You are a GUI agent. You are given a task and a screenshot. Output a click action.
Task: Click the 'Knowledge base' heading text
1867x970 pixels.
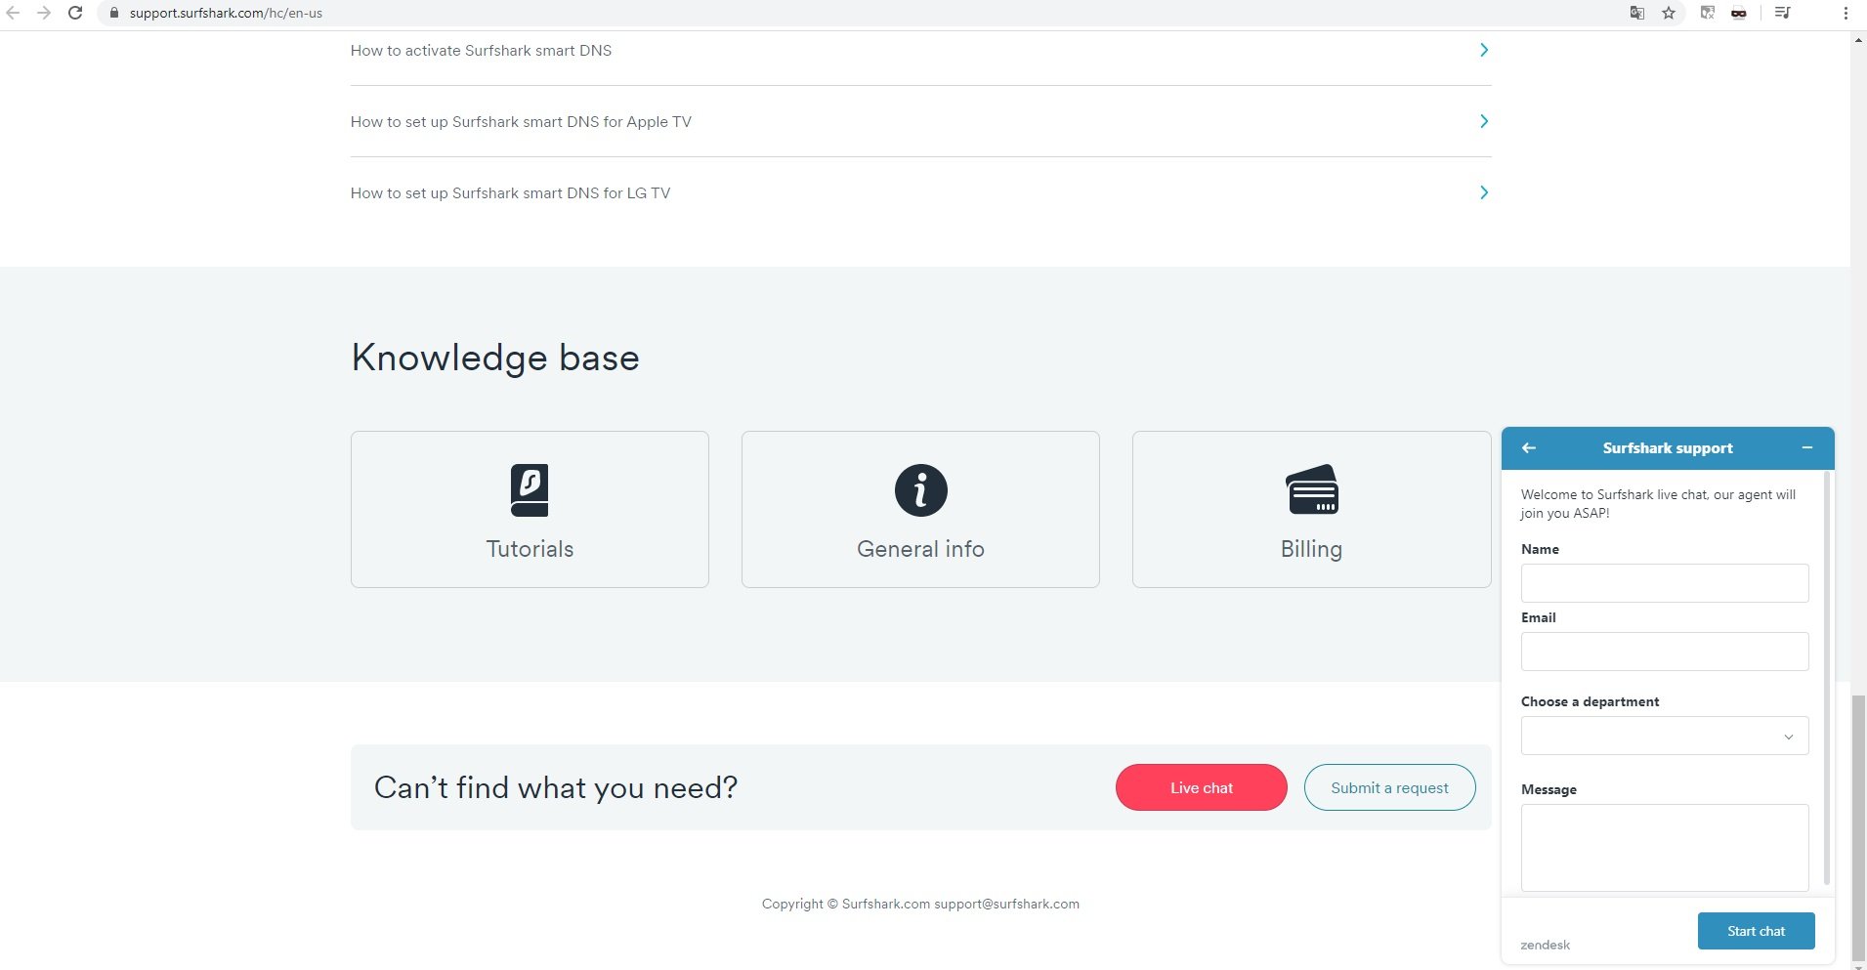(495, 358)
